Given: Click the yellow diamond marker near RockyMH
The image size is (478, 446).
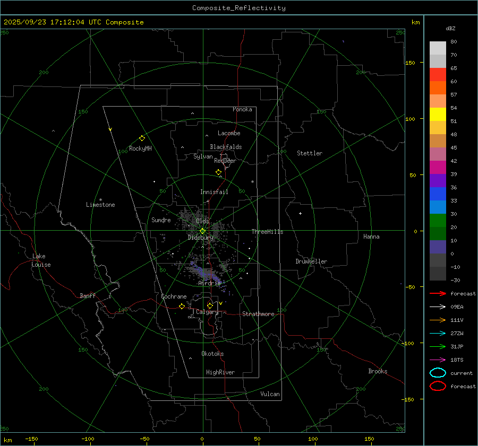Looking at the screenshot, I should pyautogui.click(x=142, y=138).
